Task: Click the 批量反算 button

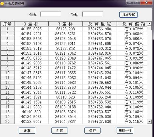Action: (x=128, y=15)
